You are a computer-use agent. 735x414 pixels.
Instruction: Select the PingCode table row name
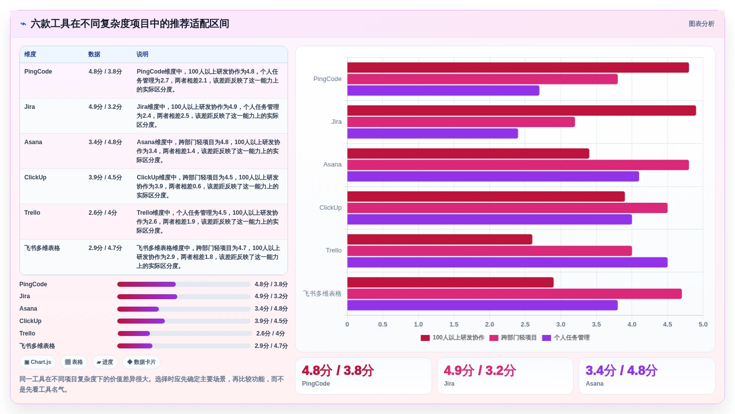[38, 72]
